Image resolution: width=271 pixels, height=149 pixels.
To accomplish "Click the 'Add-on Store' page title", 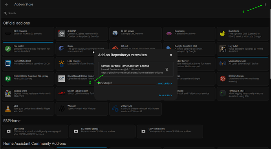I will pyautogui.click(x=24, y=4).
